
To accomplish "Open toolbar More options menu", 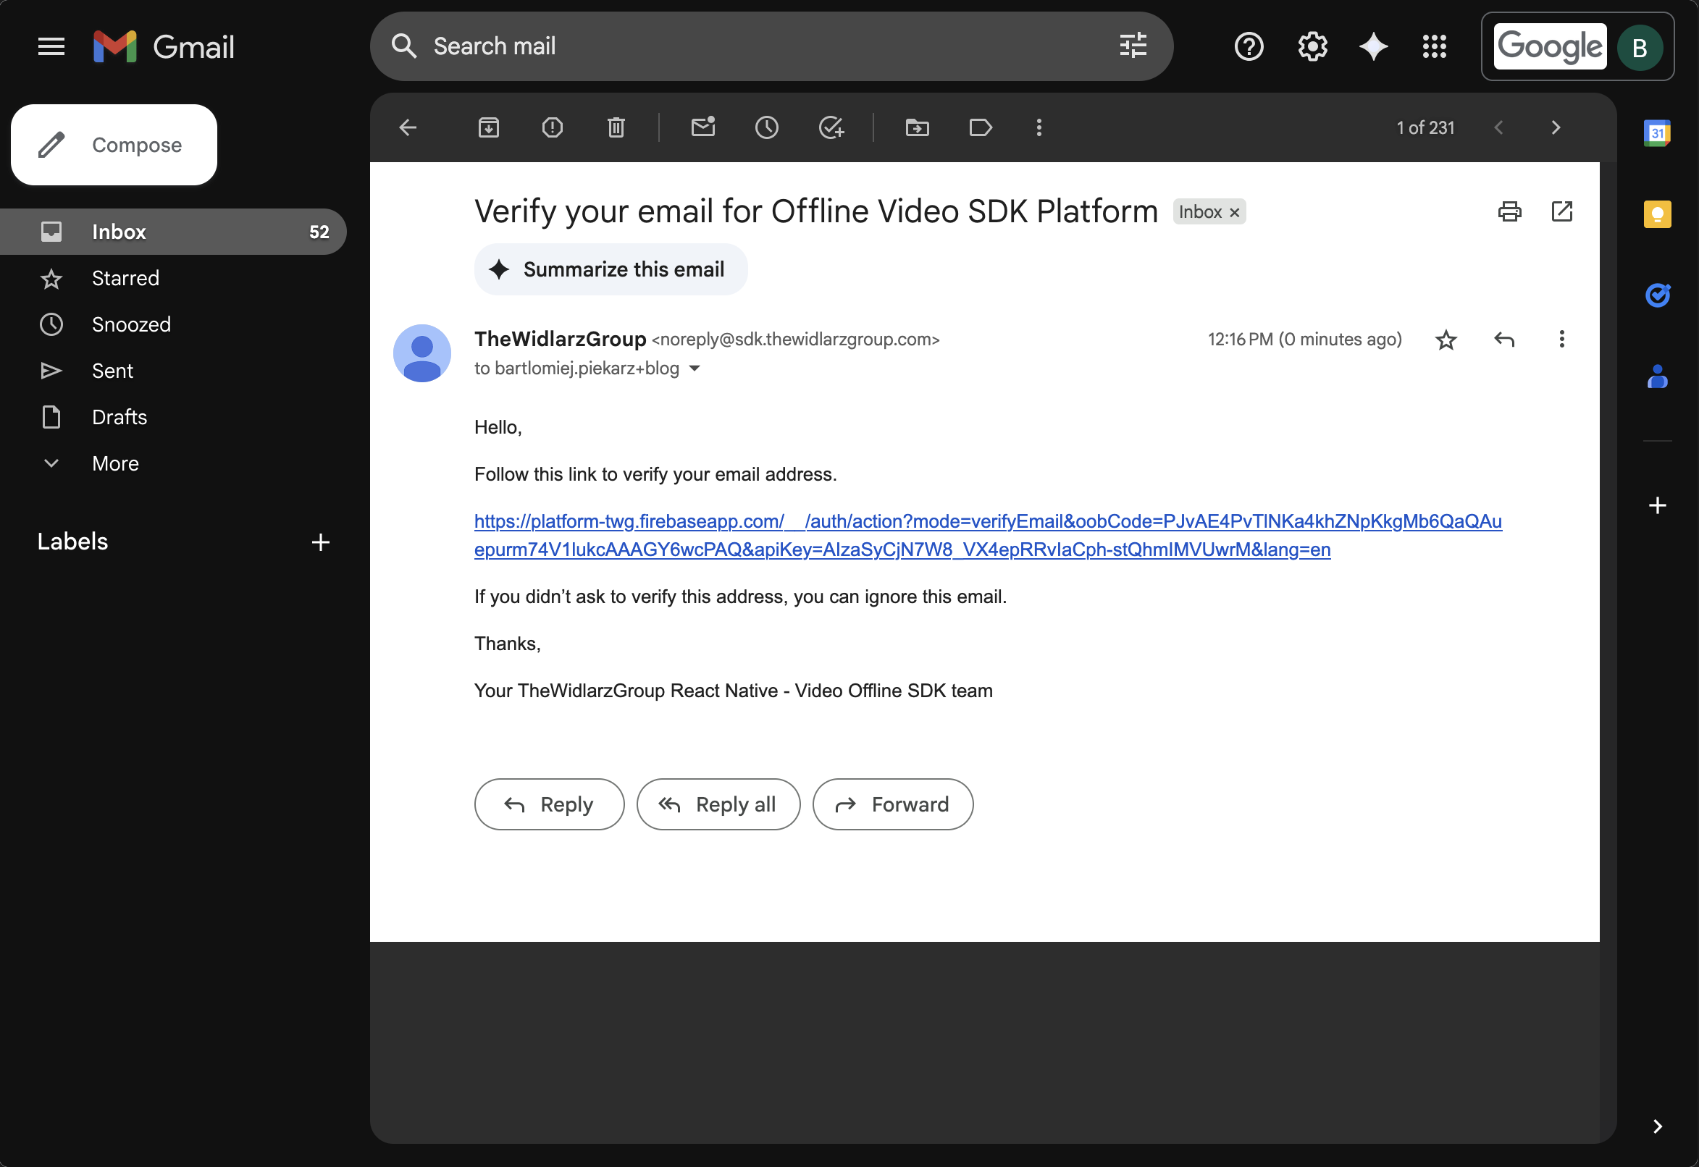I will (x=1039, y=128).
